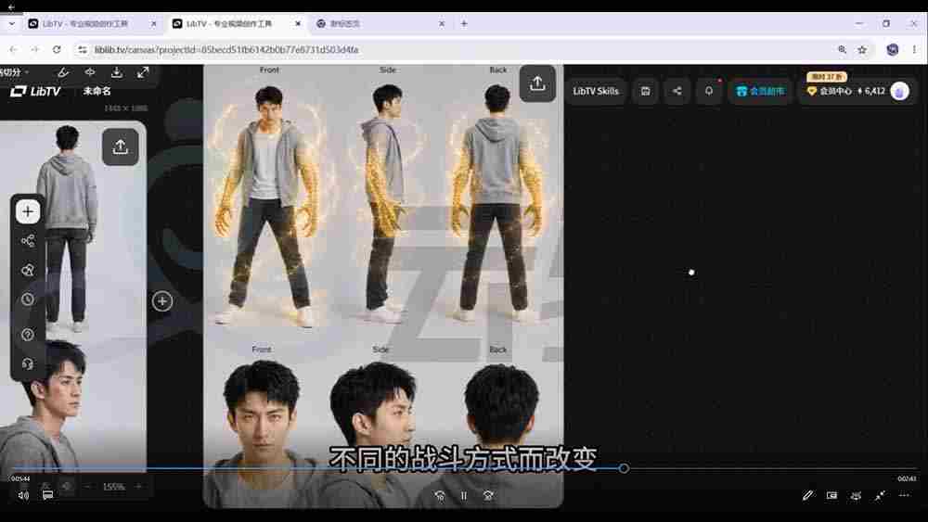Expand image to fullscreen via diagonal arrows icon
Image resolution: width=928 pixels, height=522 pixels.
click(143, 72)
